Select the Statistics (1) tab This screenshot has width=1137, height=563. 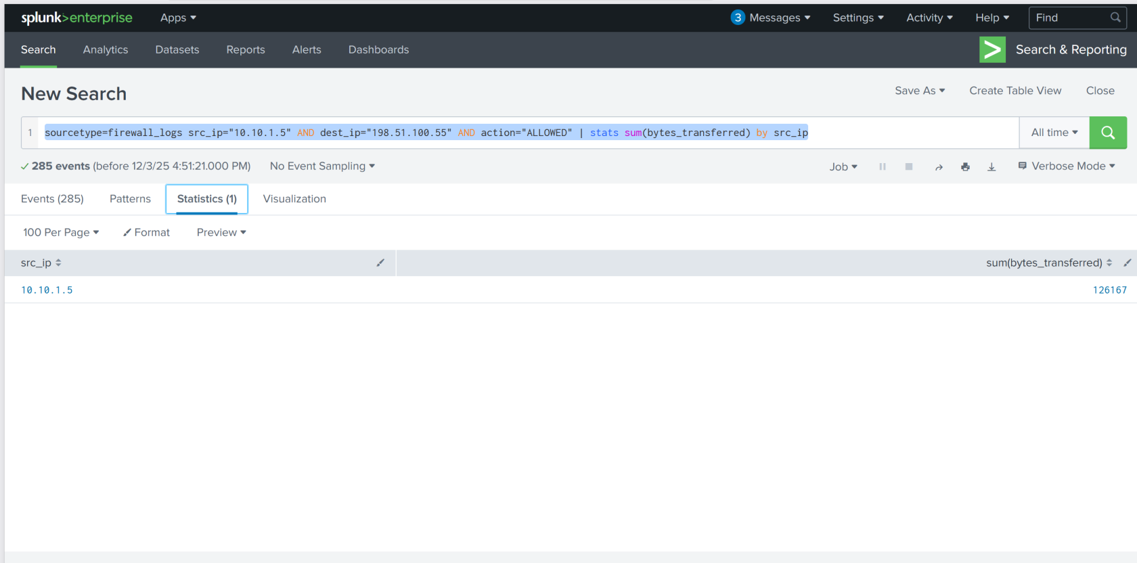tap(207, 199)
